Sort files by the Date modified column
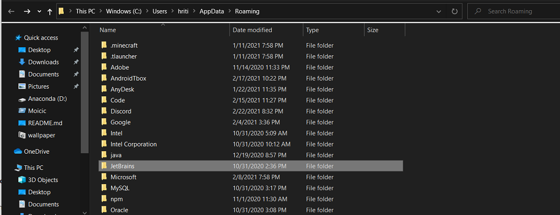This screenshot has width=560, height=215. 253,30
